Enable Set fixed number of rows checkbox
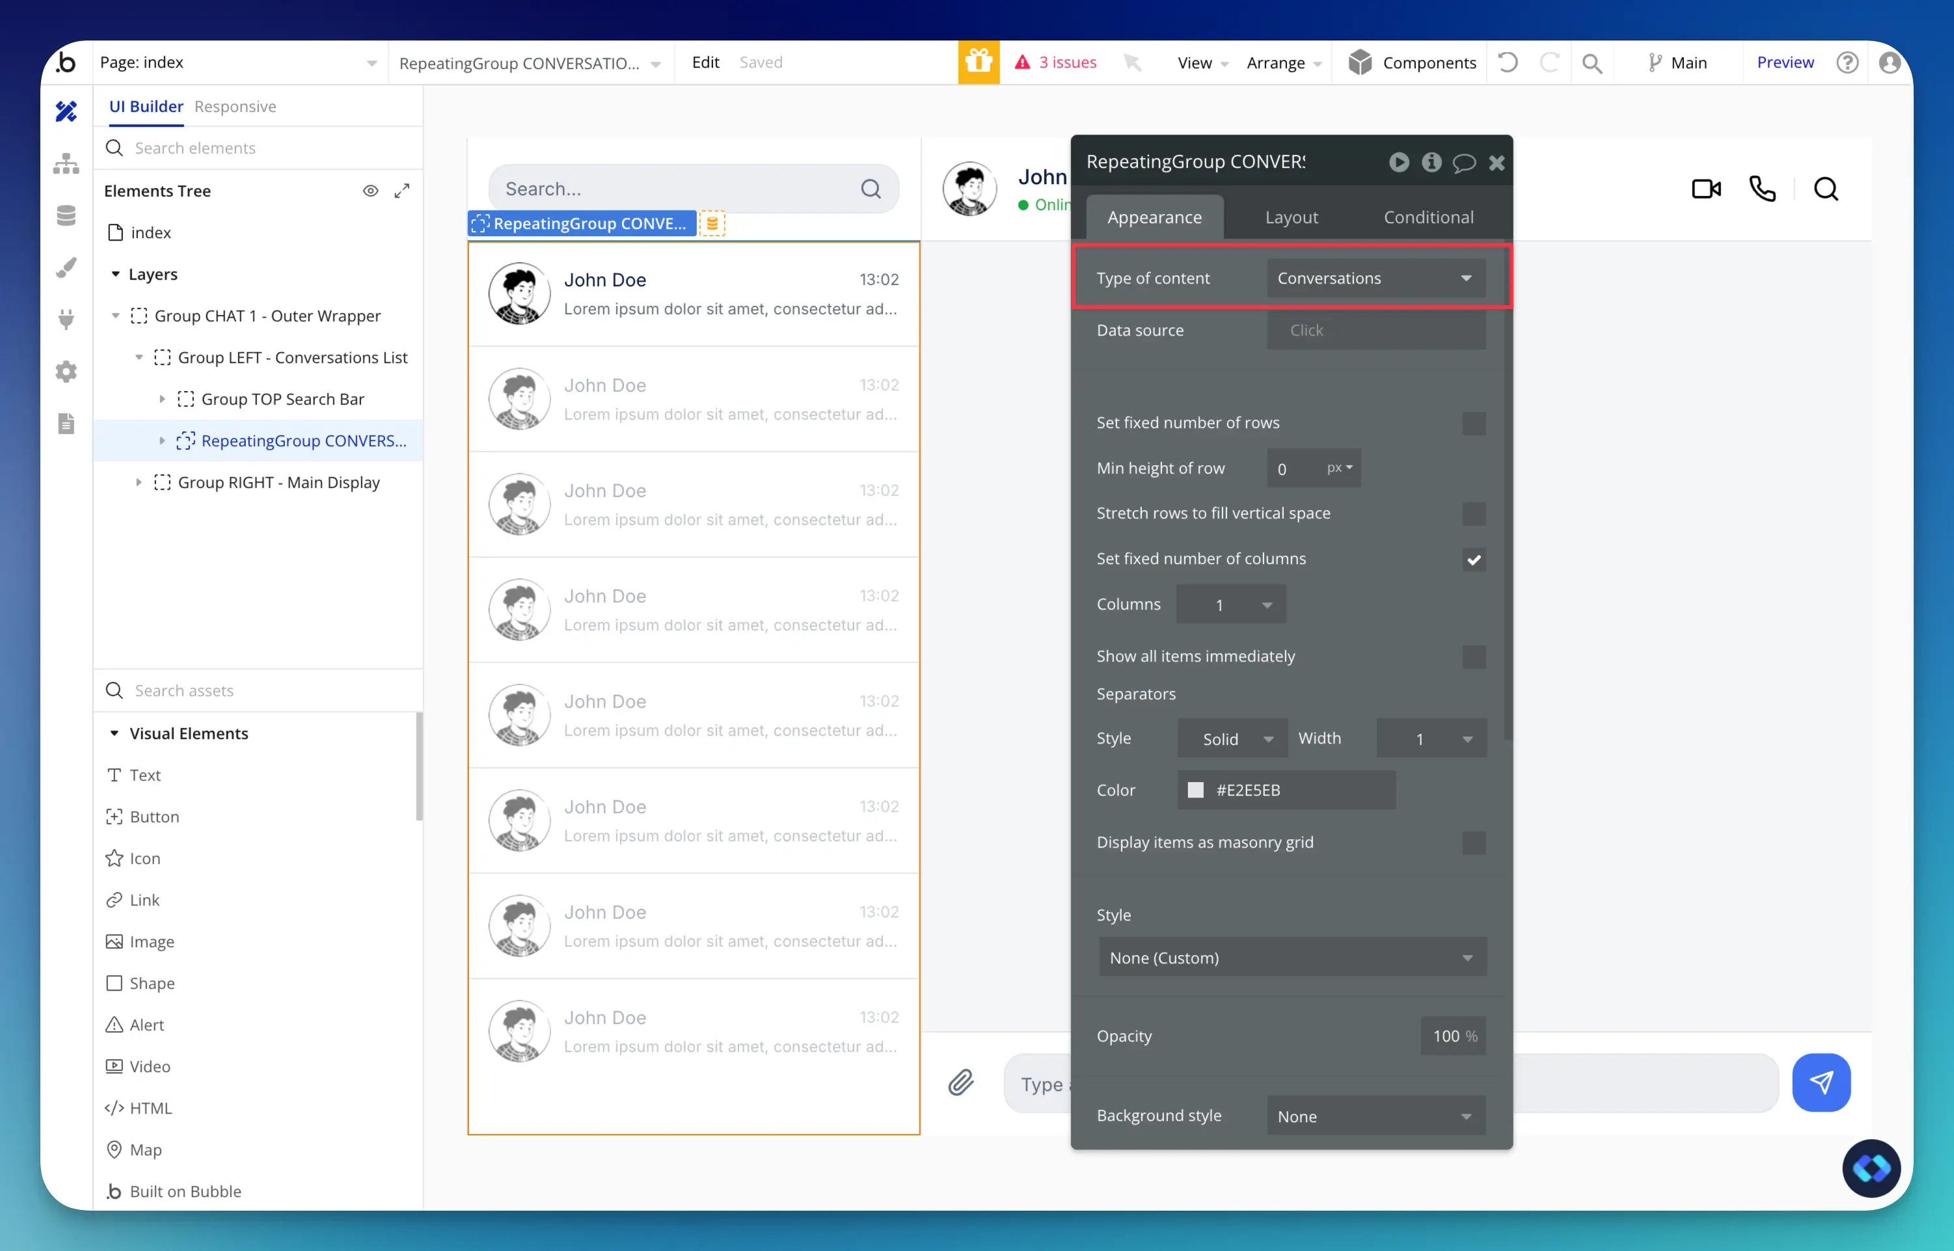 1473,424
